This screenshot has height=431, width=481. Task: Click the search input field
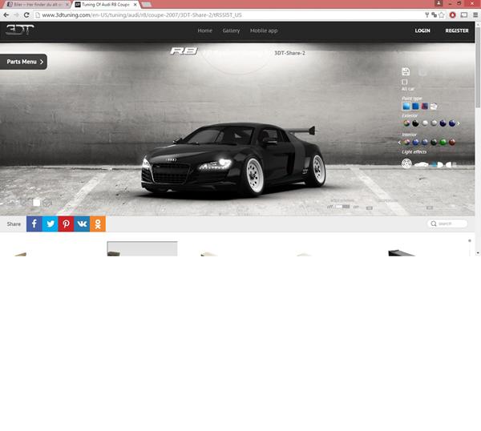[x=447, y=224]
